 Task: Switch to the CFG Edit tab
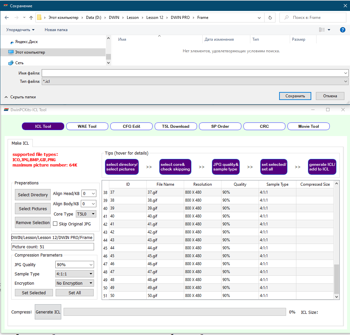pyautogui.click(x=131, y=126)
